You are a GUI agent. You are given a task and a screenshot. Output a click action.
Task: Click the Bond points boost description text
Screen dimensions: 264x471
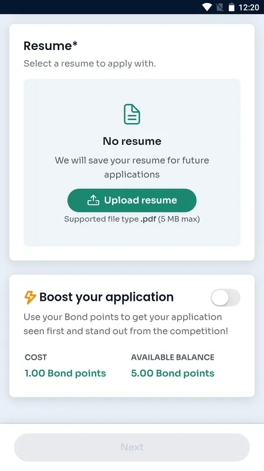tap(126, 324)
